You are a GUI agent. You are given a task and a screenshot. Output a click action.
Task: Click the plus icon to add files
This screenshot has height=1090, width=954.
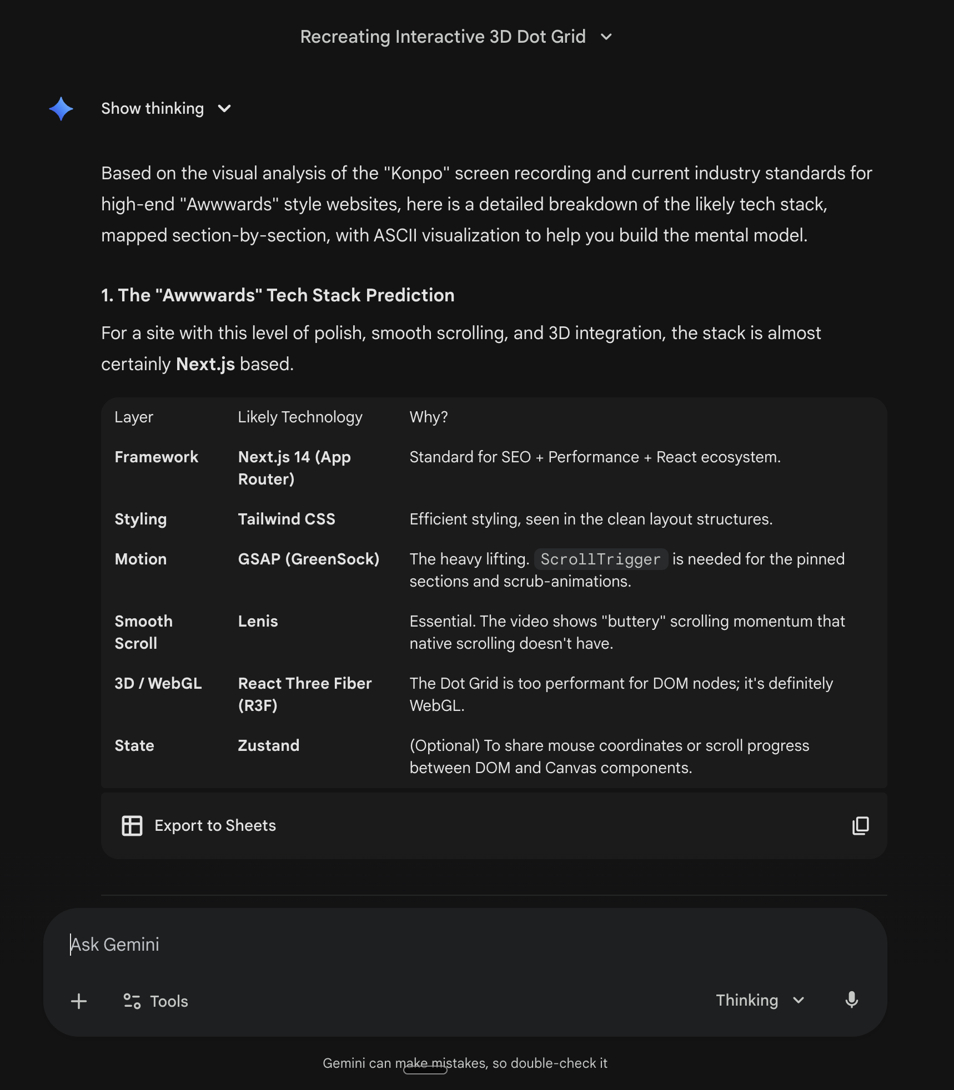(x=79, y=1001)
